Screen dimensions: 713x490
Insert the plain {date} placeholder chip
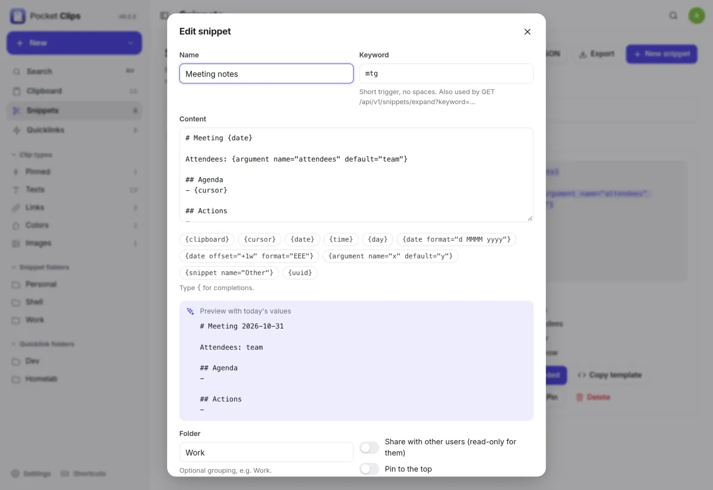(x=302, y=239)
